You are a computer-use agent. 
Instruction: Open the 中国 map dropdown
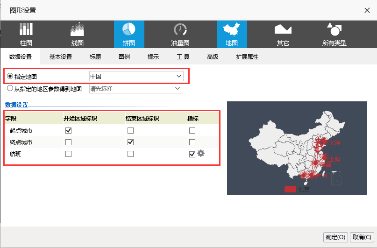pyautogui.click(x=136, y=76)
